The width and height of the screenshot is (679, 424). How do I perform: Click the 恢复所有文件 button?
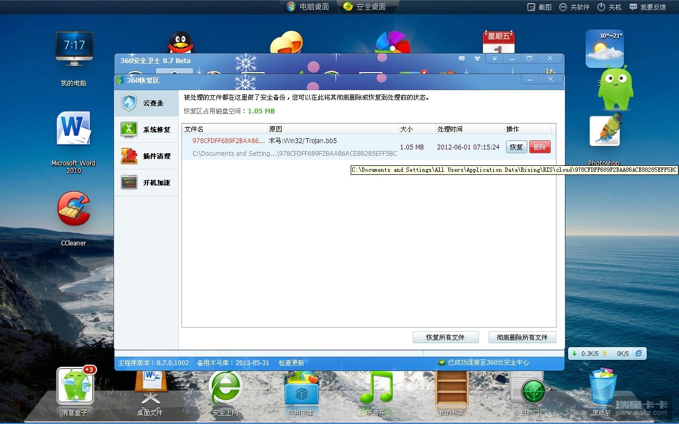click(446, 337)
